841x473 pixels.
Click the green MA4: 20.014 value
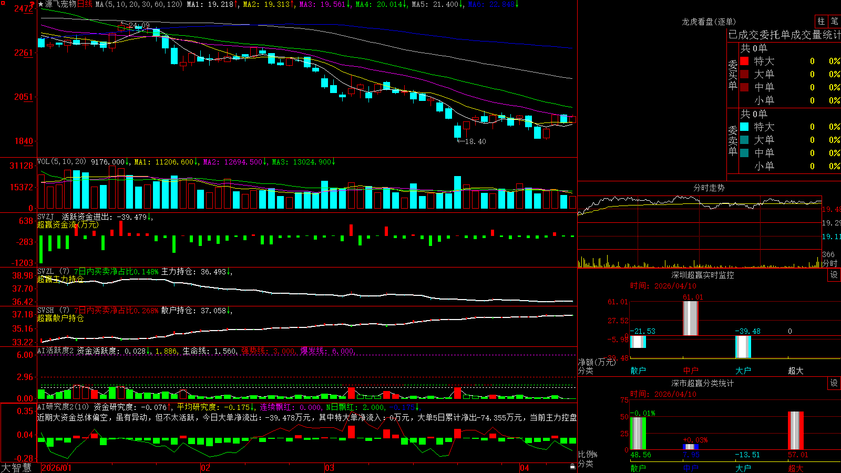click(381, 4)
